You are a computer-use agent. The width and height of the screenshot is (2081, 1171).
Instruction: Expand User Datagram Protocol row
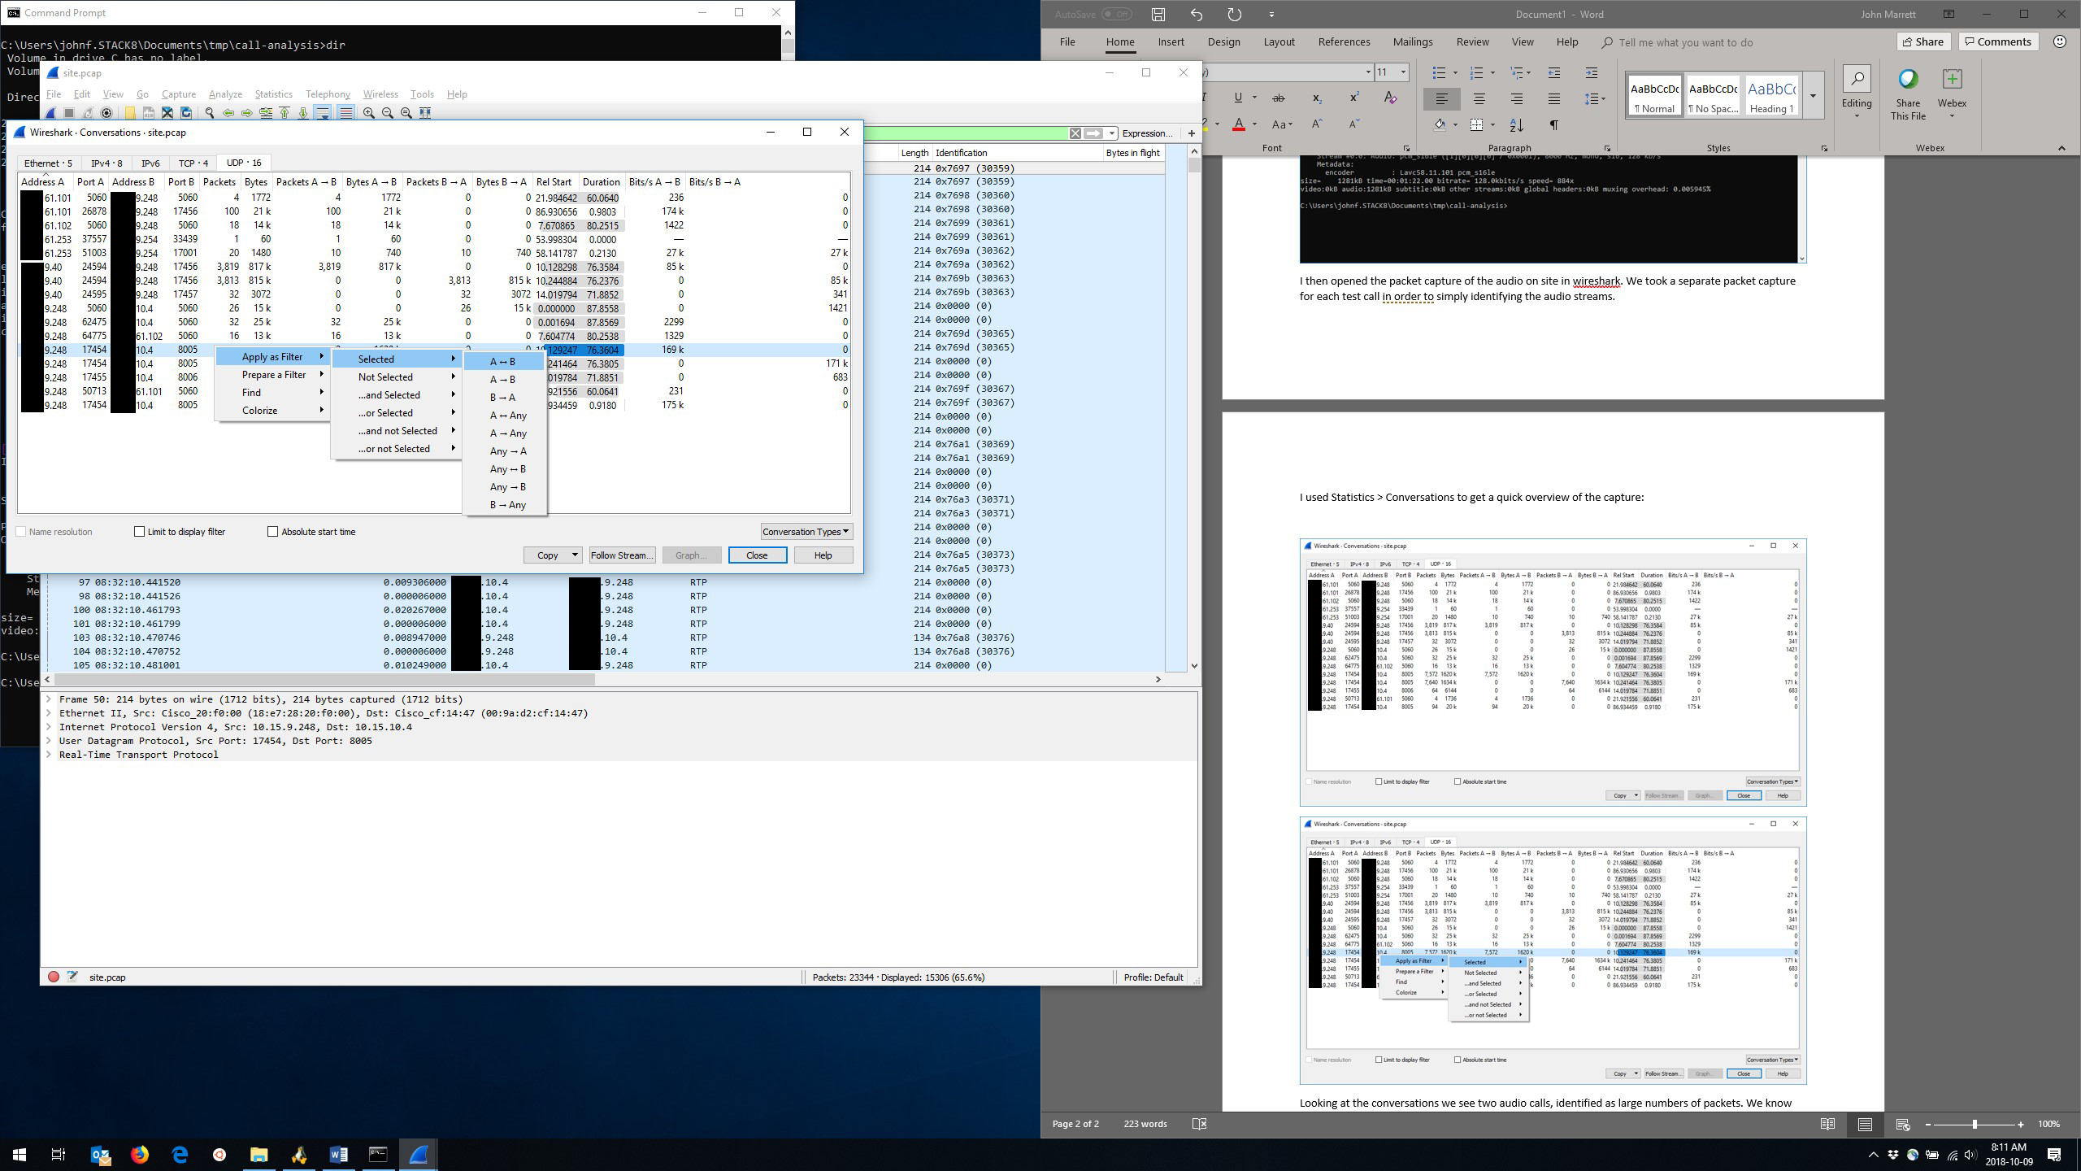(50, 741)
